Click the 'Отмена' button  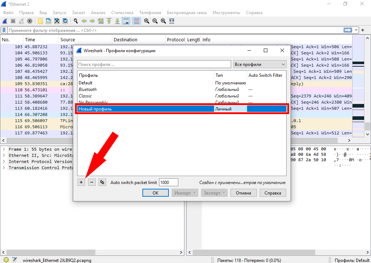point(243,193)
